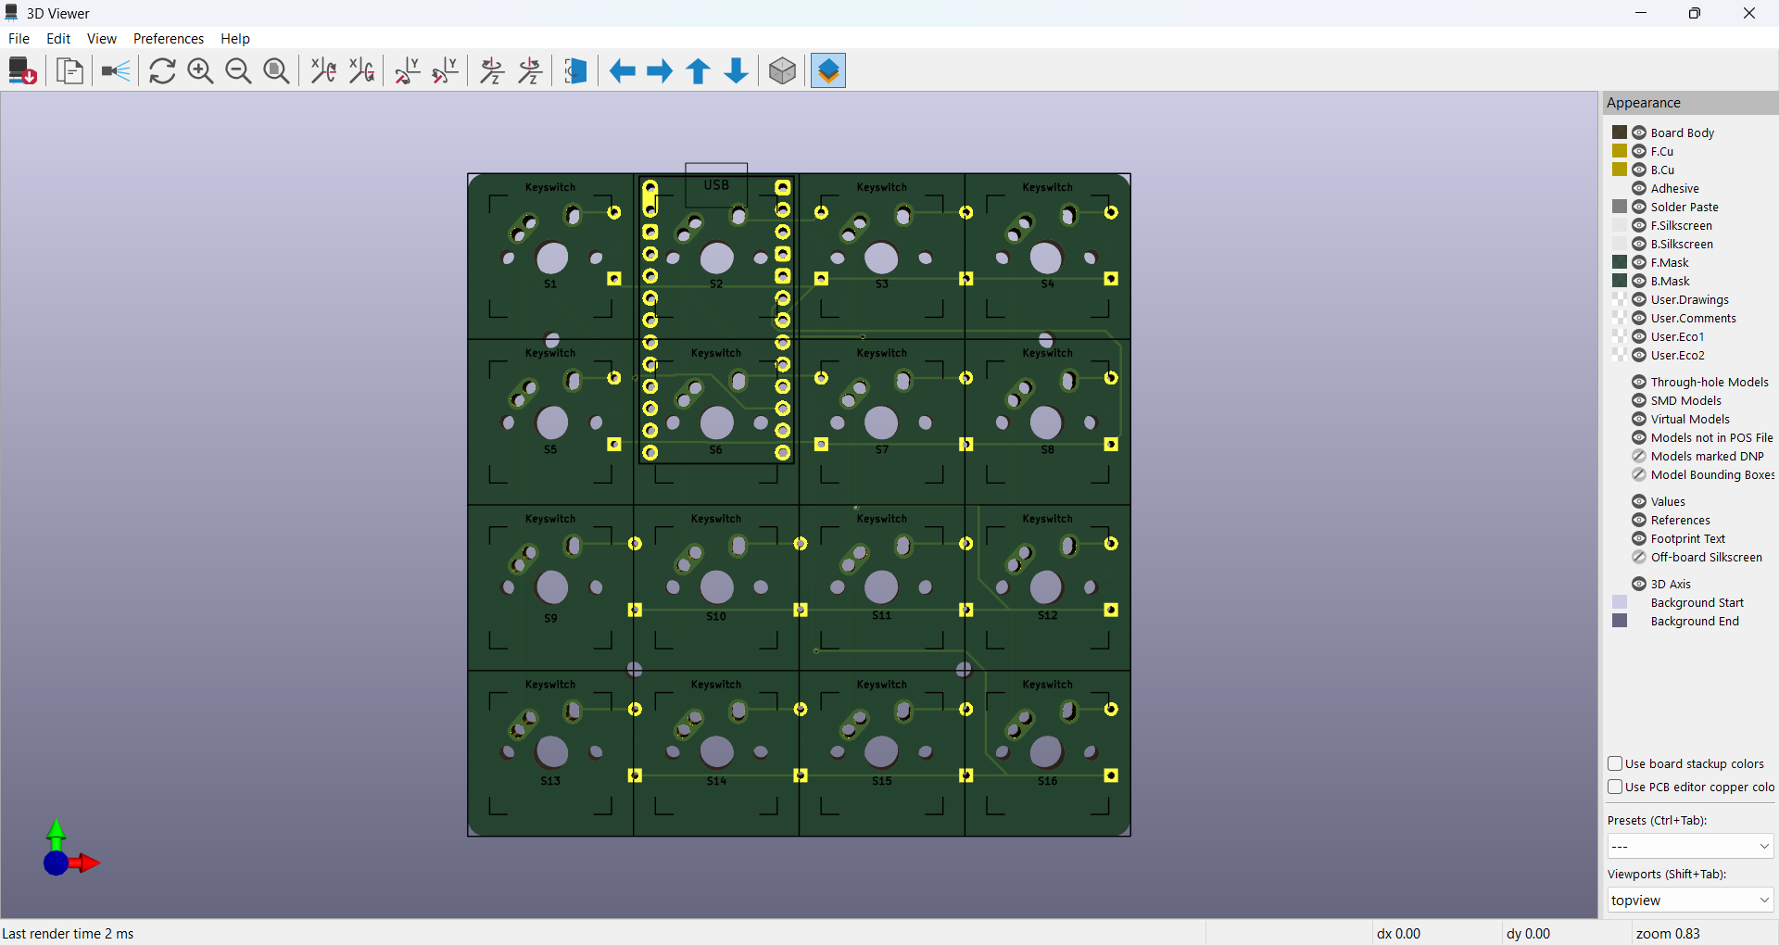Rotate Y counterclockwise toolbar icon
Viewport: 1779px width, 945px height.
(x=446, y=71)
